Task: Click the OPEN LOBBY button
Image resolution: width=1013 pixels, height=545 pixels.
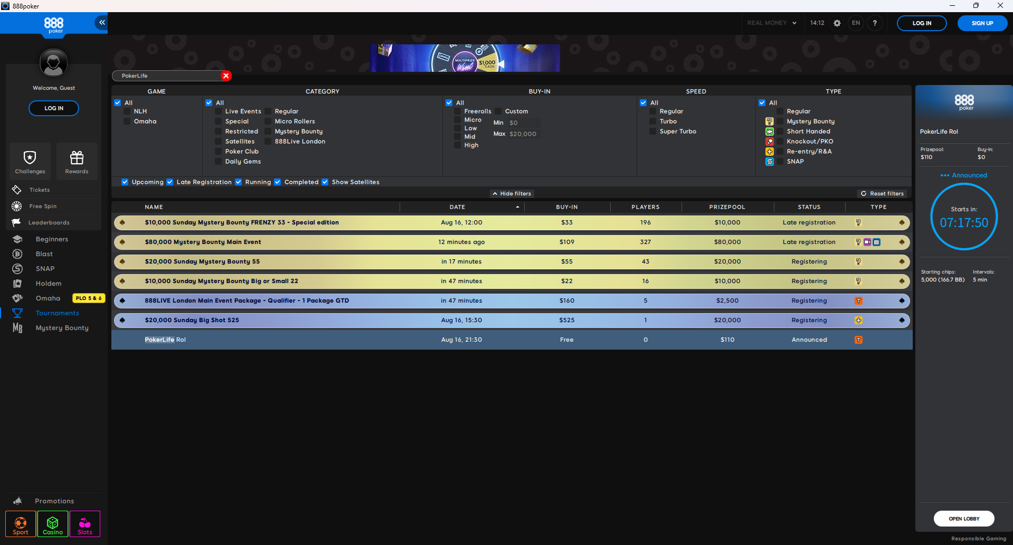Action: [964, 519]
